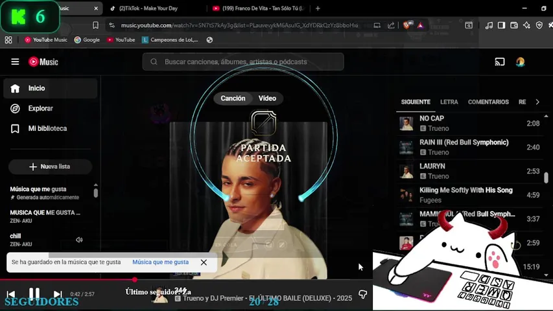553x311 pixels.
Task: Dismiss the saved notification with the X
Action: 204,262
